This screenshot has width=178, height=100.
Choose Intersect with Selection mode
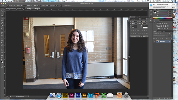(x=14, y=6)
